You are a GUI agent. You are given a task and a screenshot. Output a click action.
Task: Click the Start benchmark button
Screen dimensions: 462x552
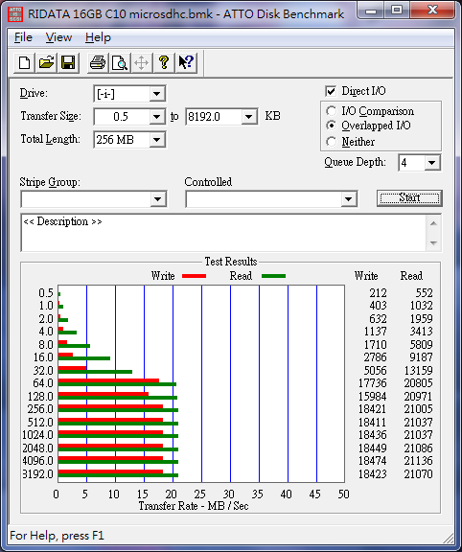(409, 197)
